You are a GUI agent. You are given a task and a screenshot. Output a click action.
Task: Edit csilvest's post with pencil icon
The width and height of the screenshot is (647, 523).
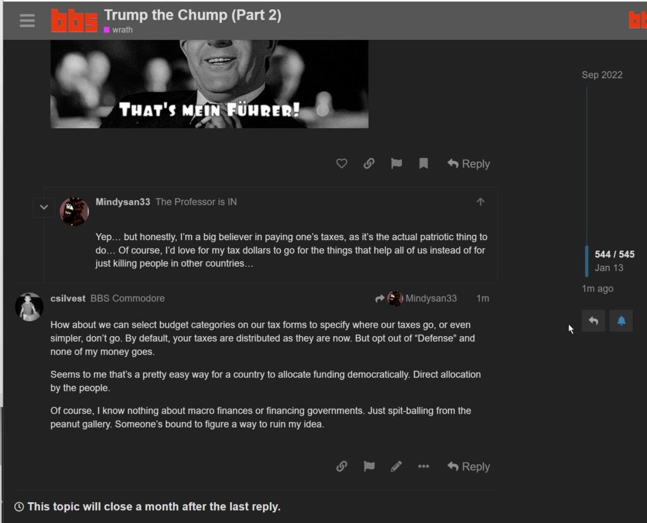tap(396, 467)
